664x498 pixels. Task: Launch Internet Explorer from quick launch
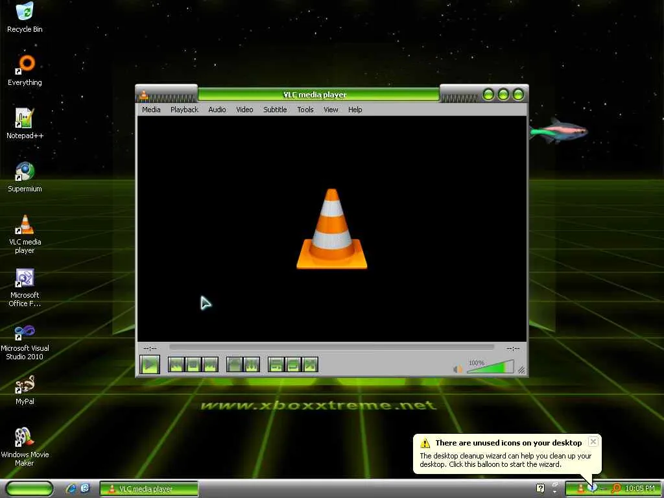(x=71, y=488)
